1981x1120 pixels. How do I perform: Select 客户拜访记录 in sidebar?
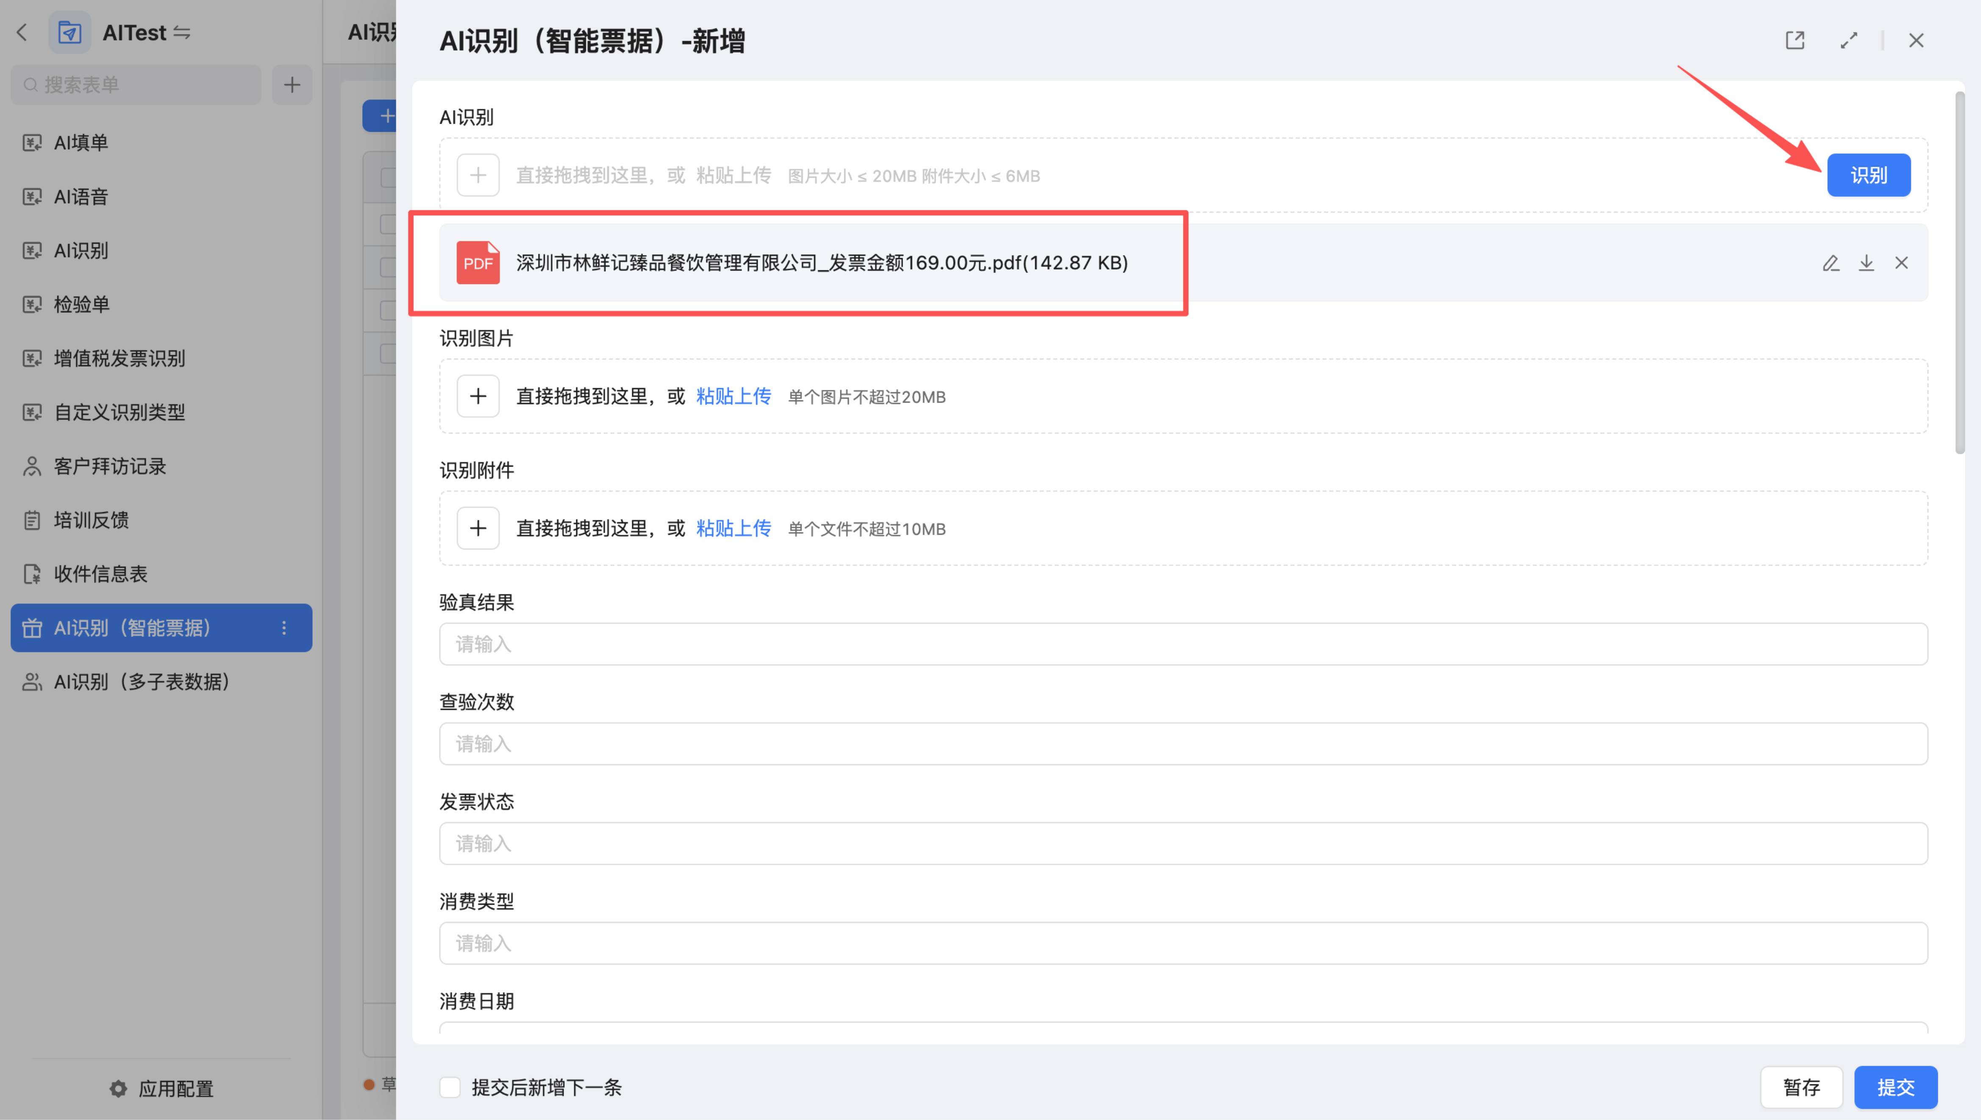(x=109, y=466)
